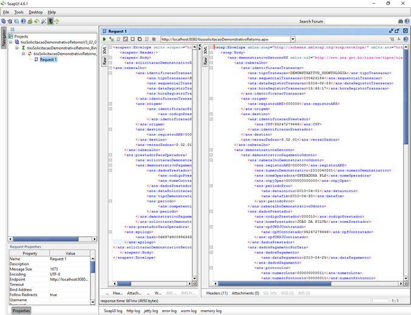The image size is (411, 315).
Task: Click the search forum magnifier icon
Action: (400, 21)
